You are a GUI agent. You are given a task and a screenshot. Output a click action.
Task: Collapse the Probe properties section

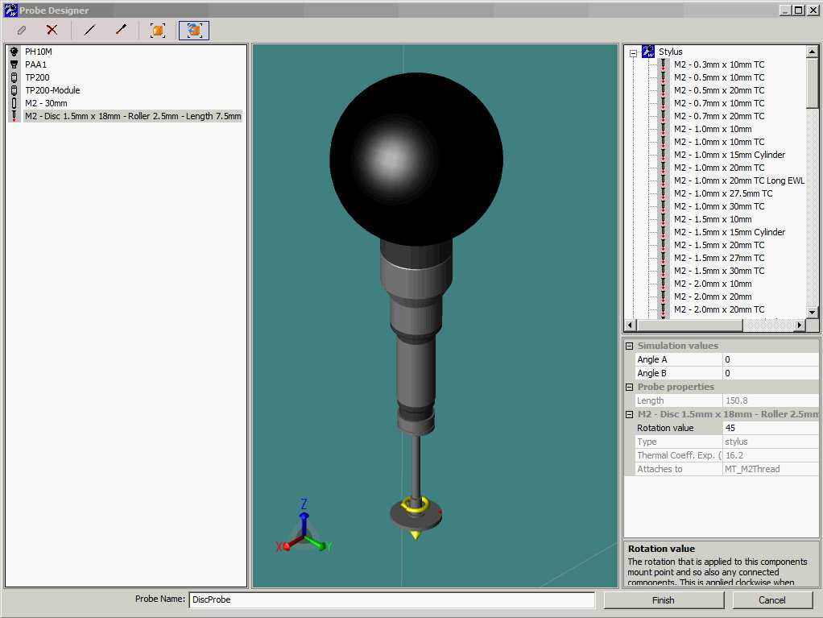point(629,387)
